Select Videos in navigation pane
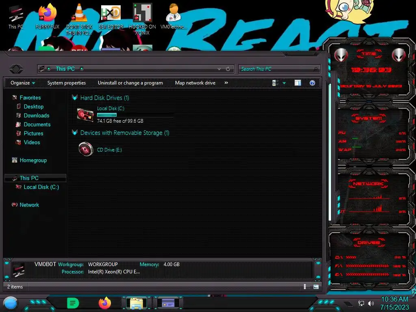Image resolution: width=416 pixels, height=312 pixels. 32,143
